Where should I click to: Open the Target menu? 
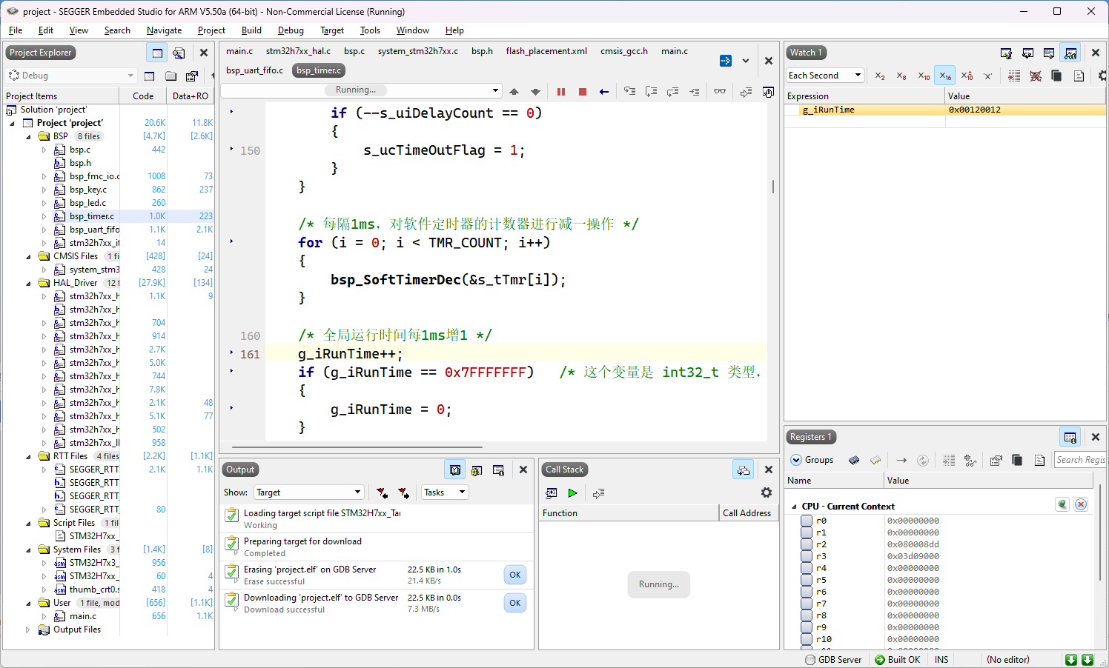332,30
